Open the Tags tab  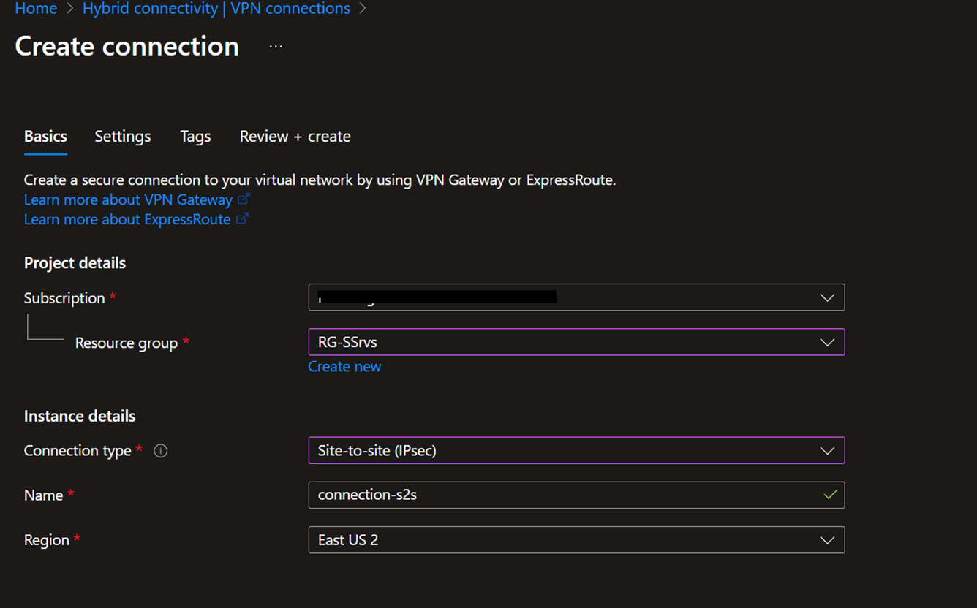tap(195, 137)
